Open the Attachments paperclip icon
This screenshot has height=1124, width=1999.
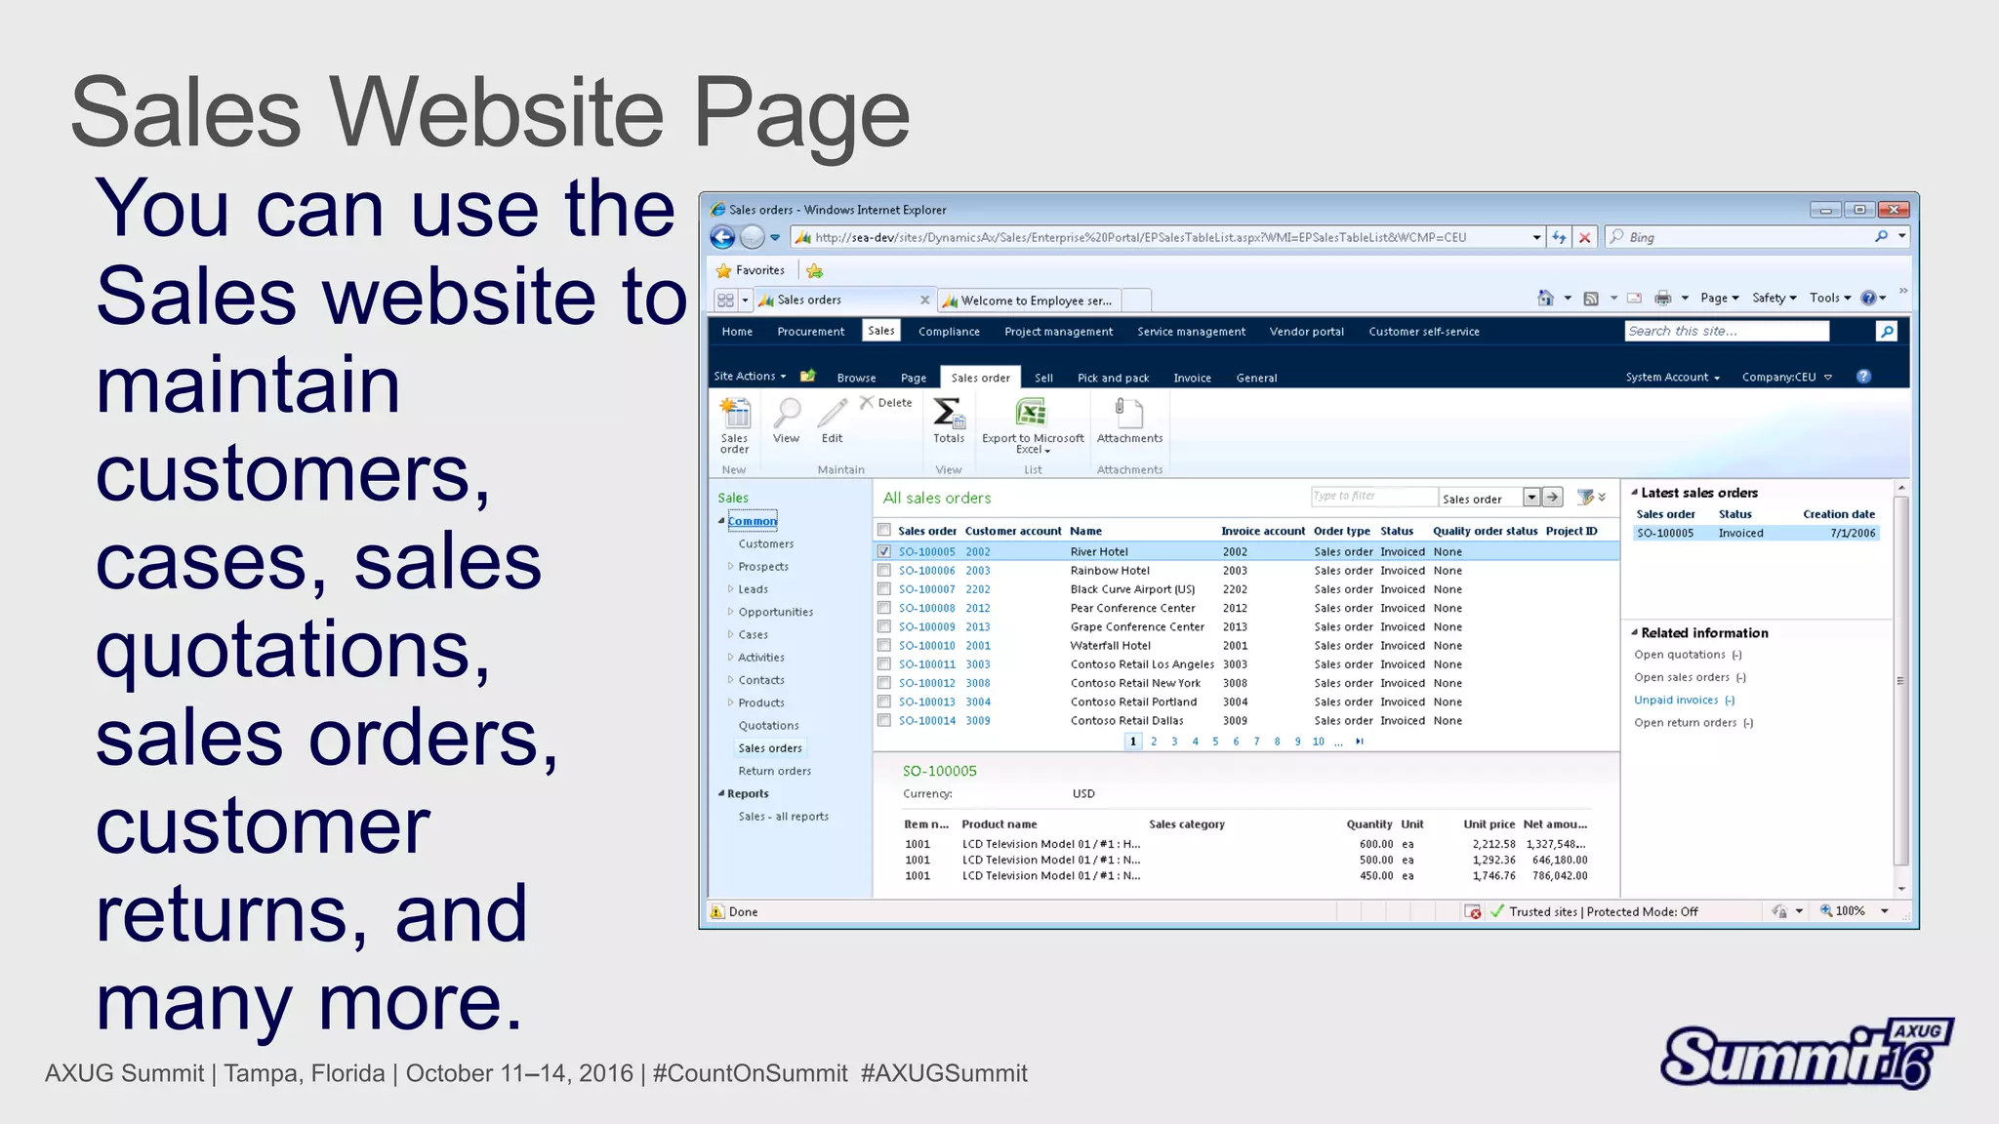pos(1128,415)
